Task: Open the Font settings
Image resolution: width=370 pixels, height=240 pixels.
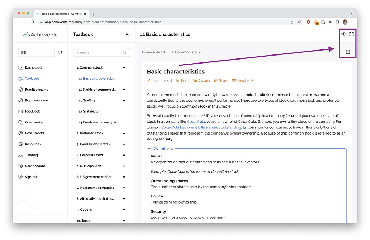Action: (182, 80)
